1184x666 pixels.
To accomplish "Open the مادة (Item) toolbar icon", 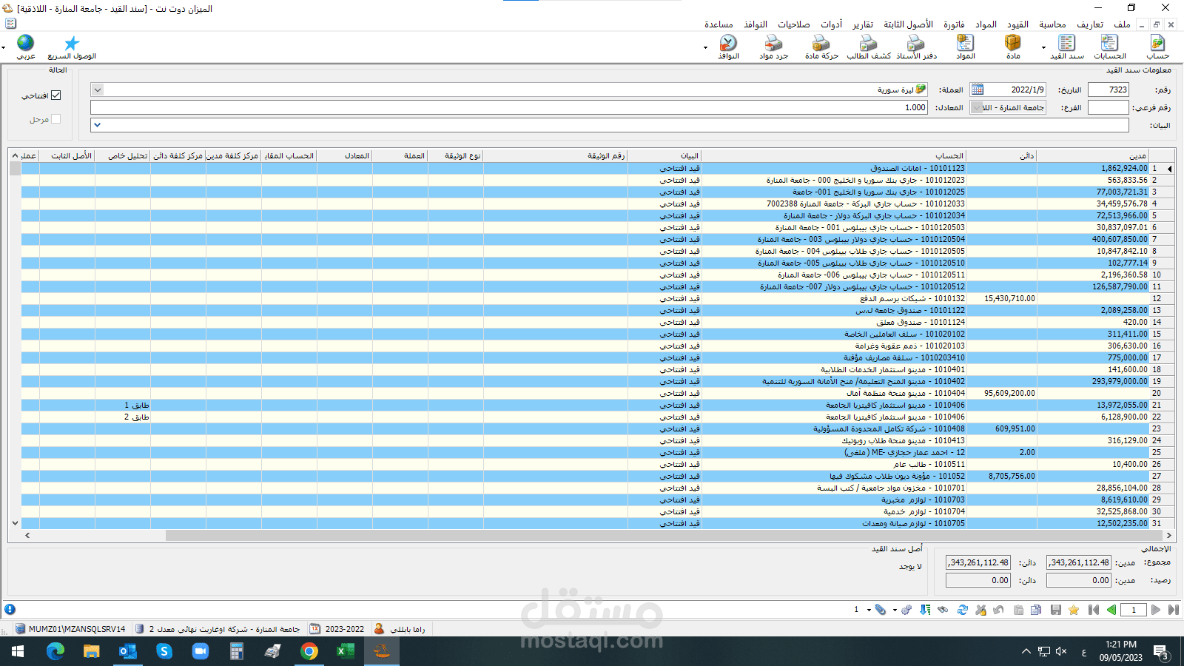I will pyautogui.click(x=1013, y=47).
